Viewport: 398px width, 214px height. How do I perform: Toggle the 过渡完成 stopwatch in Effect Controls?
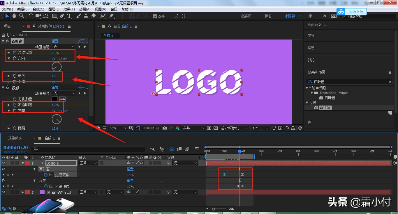[15, 53]
